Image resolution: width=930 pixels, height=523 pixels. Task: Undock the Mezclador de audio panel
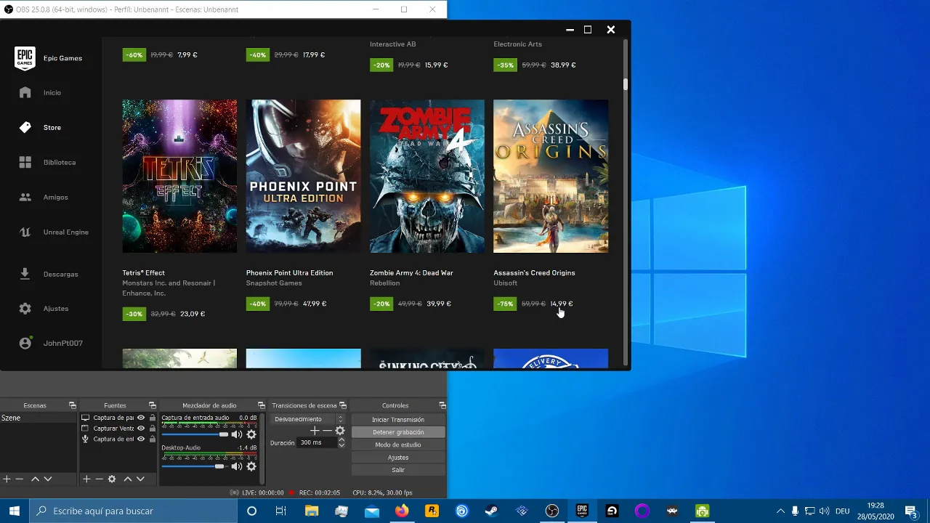pyautogui.click(x=261, y=405)
